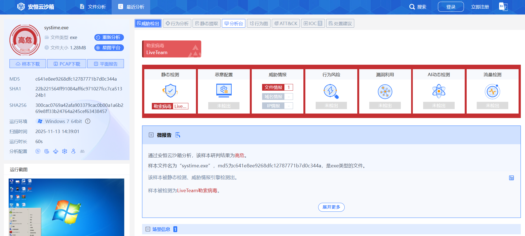The width and height of the screenshot is (525, 236).
Task: Click the 展开更多 button
Action: pyautogui.click(x=331, y=207)
